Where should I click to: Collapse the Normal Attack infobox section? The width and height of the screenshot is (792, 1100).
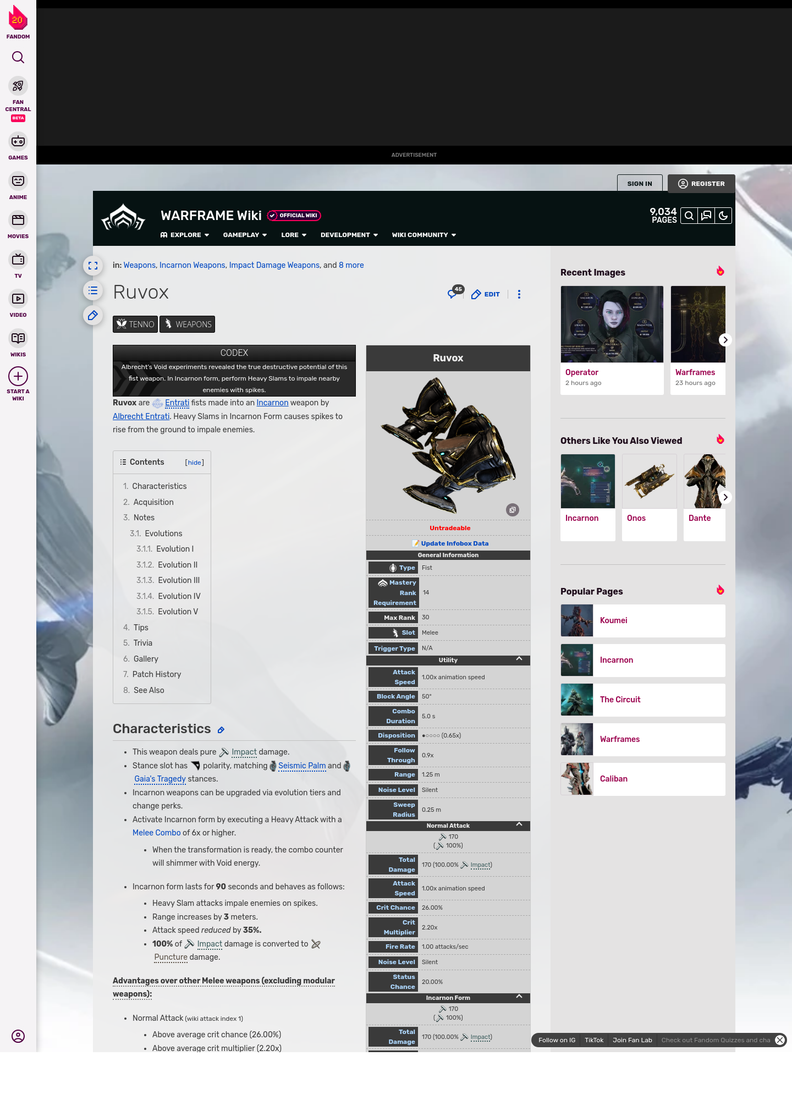pyautogui.click(x=519, y=824)
